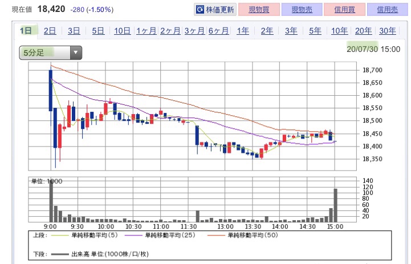Show the 3ヶ月 chart period

(194, 31)
